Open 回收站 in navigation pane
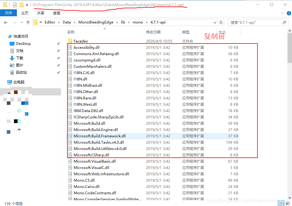 (21, 73)
